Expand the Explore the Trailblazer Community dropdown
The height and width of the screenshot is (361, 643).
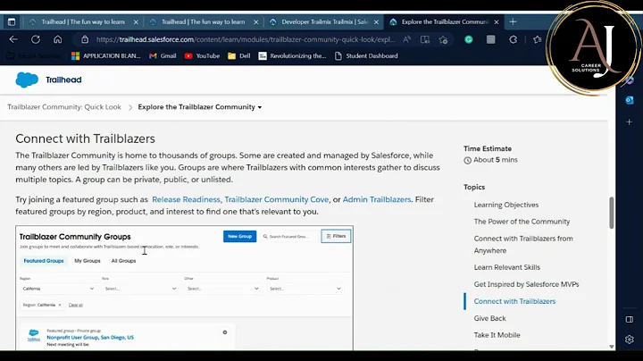coord(200,107)
